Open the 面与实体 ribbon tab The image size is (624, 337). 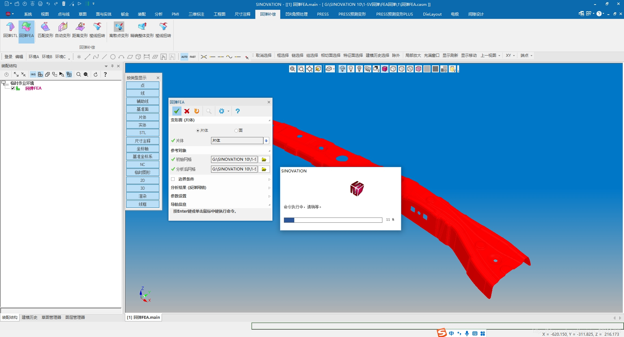104,14
